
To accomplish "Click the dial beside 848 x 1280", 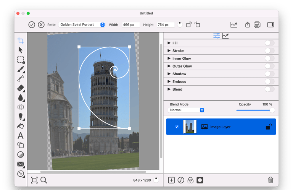I will (x=156, y=180).
